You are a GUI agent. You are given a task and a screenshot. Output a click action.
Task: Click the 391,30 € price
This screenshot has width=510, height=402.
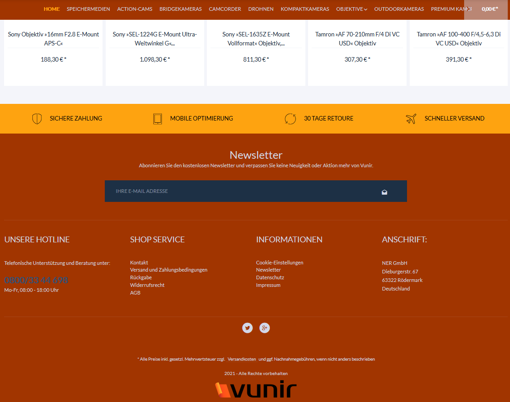click(x=459, y=59)
